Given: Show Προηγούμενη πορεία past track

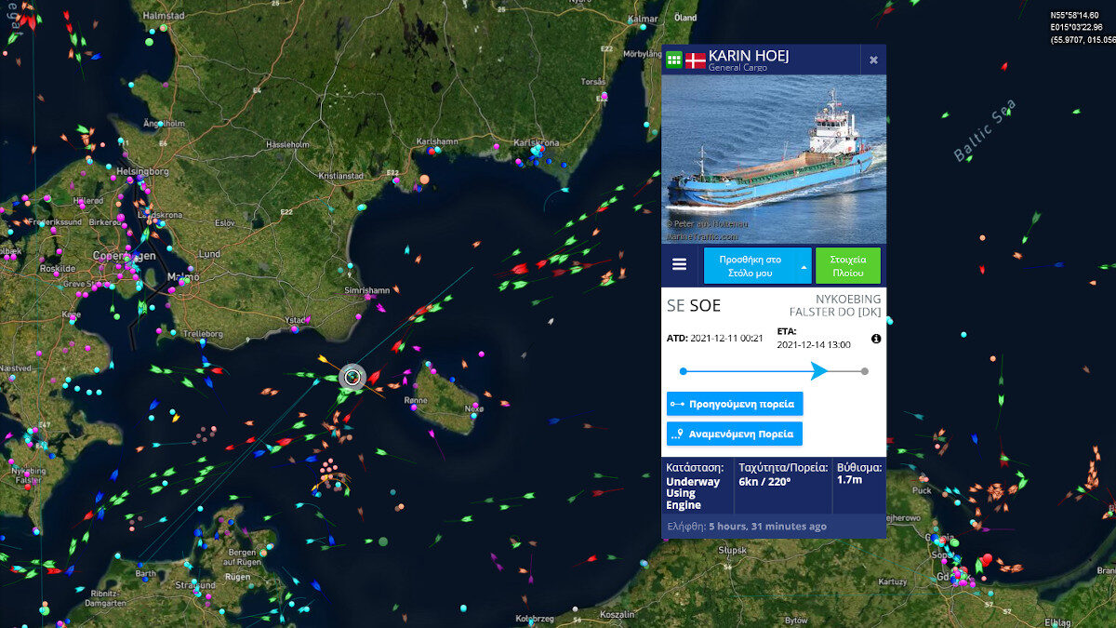Looking at the screenshot, I should point(735,404).
